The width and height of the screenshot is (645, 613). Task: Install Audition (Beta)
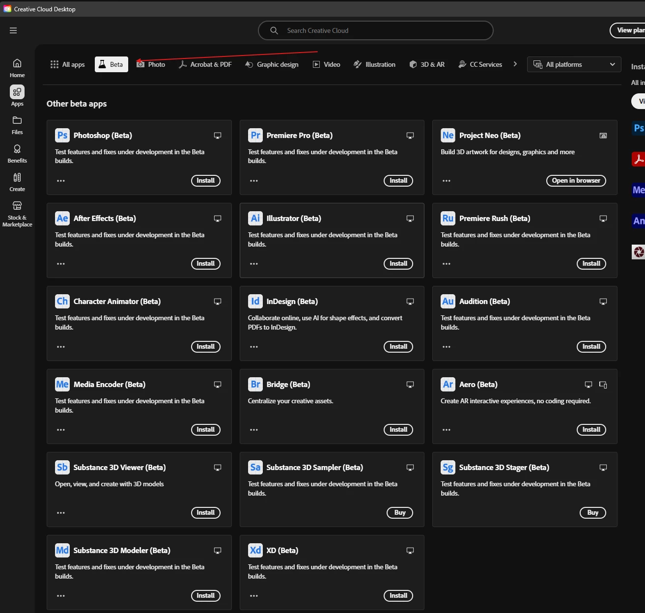(591, 347)
